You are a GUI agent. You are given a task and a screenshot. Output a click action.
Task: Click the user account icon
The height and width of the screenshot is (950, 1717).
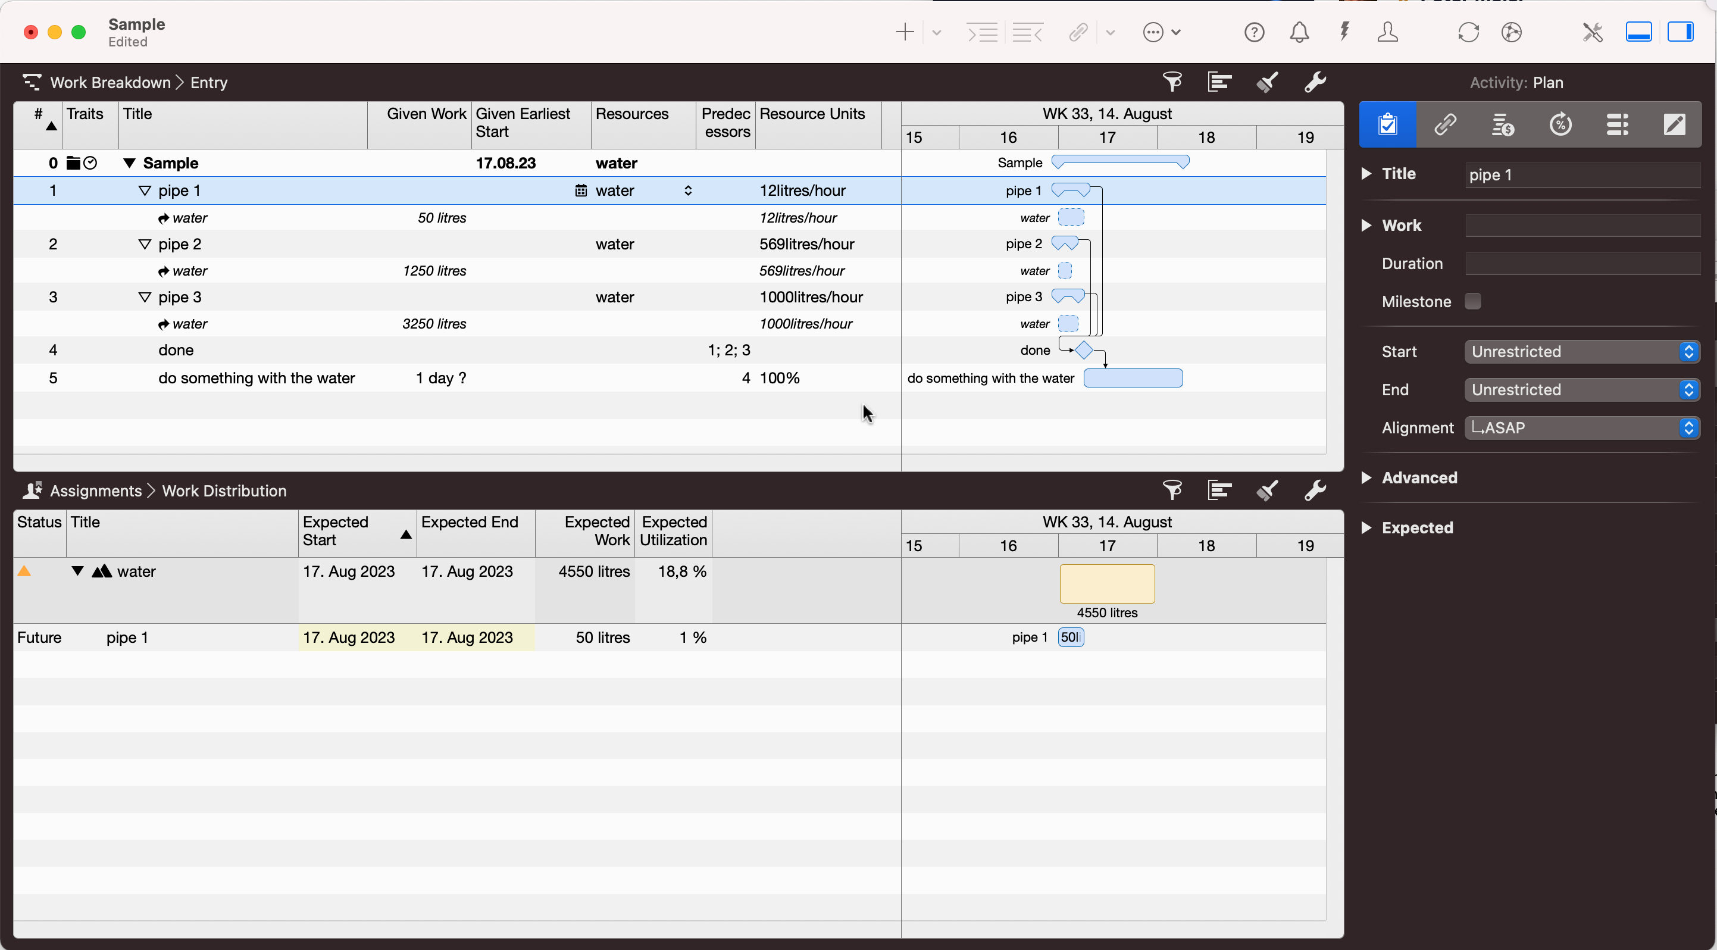(x=1387, y=32)
